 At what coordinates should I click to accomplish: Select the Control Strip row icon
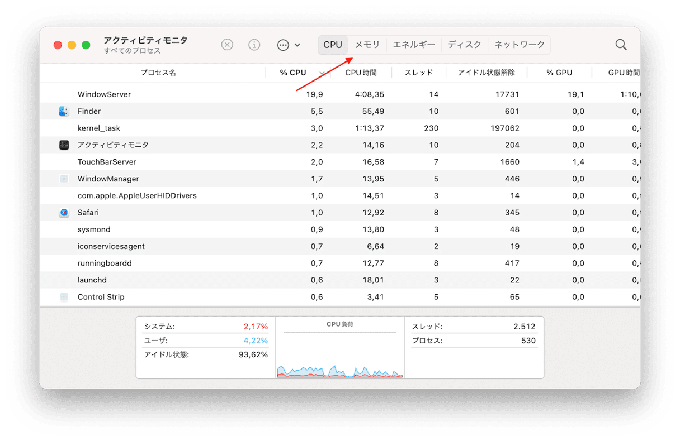[64, 297]
